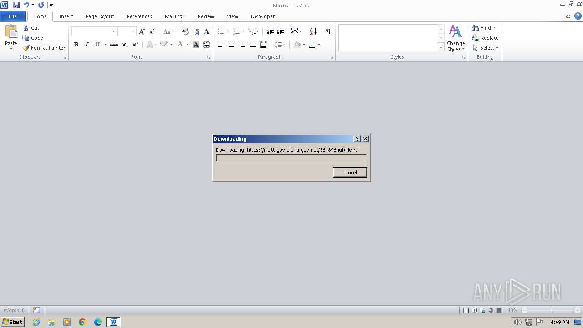Screen dimensions: 583x328
Task: Toggle Bold formatting
Action: (76, 45)
